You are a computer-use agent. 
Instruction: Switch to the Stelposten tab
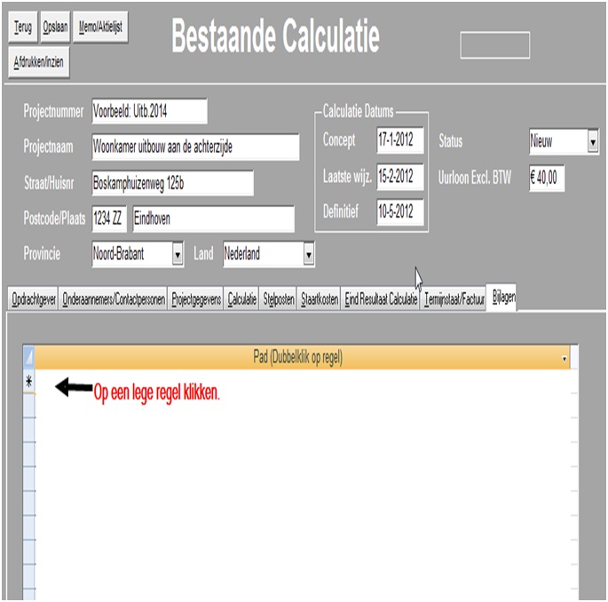click(279, 301)
